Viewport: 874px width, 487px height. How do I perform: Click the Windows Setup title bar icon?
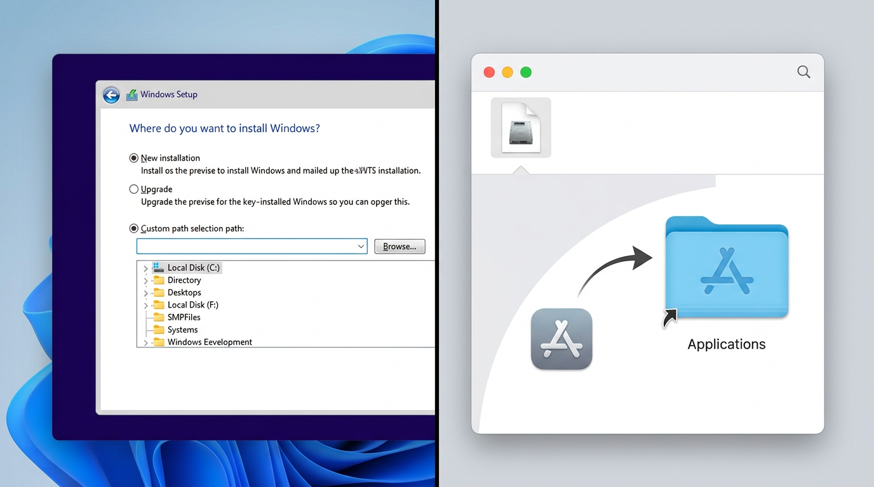click(132, 95)
